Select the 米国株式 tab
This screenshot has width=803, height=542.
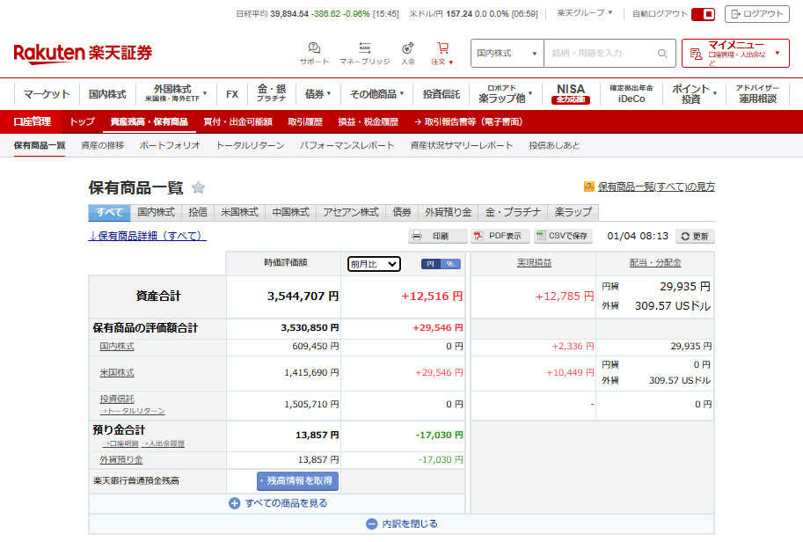coord(238,212)
